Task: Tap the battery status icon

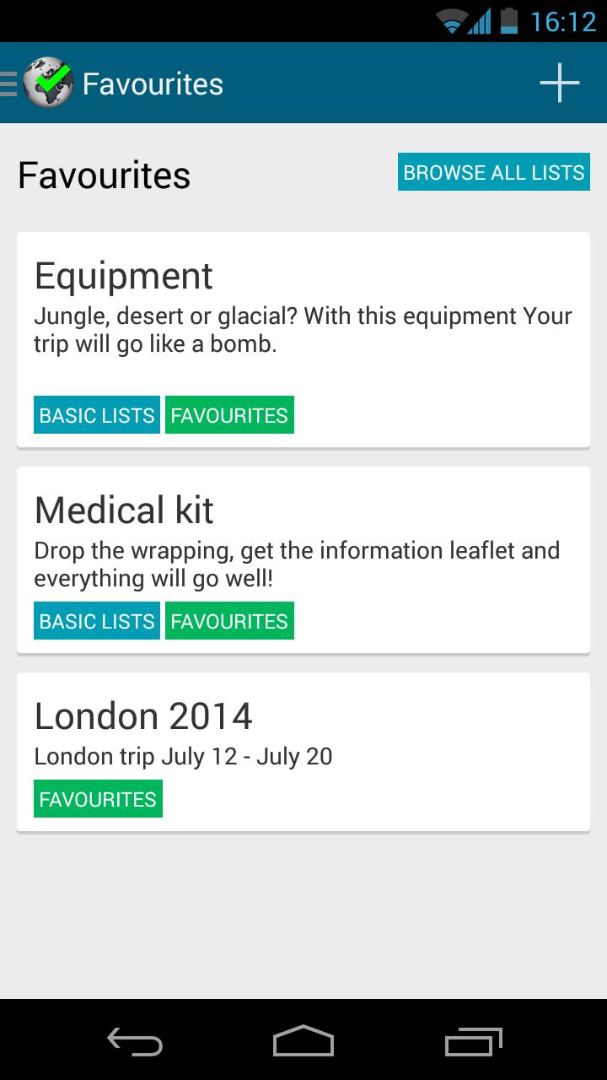Action: [508, 21]
